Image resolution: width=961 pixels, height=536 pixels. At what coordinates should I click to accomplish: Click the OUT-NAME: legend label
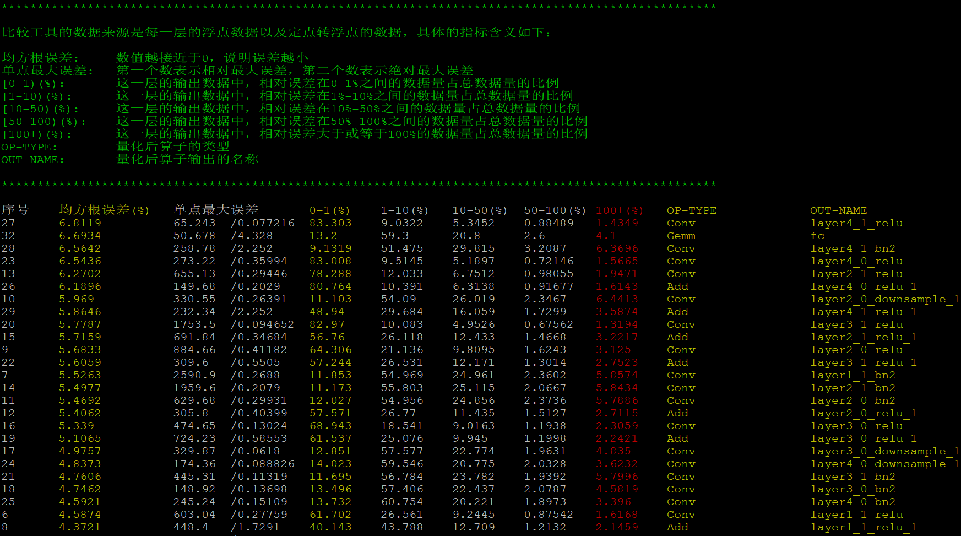pos(33,160)
